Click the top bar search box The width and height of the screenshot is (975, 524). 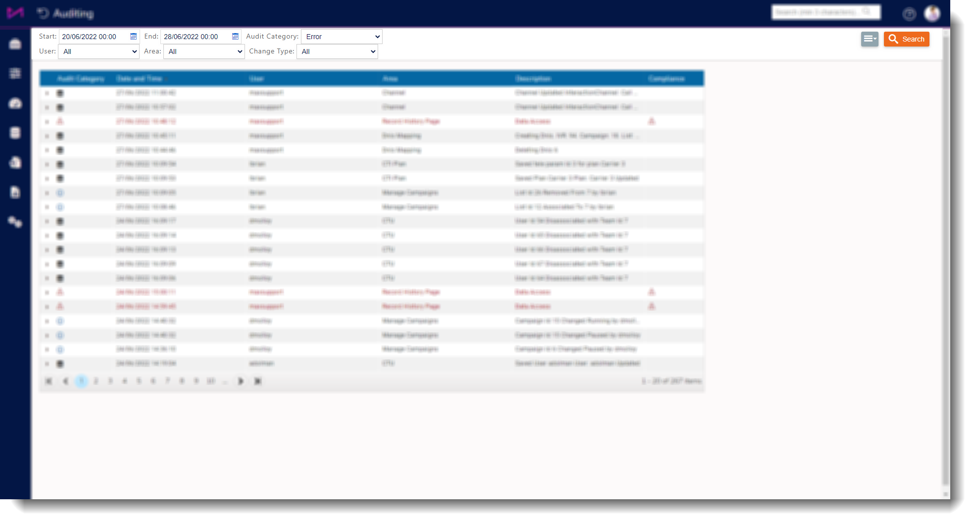tap(826, 12)
